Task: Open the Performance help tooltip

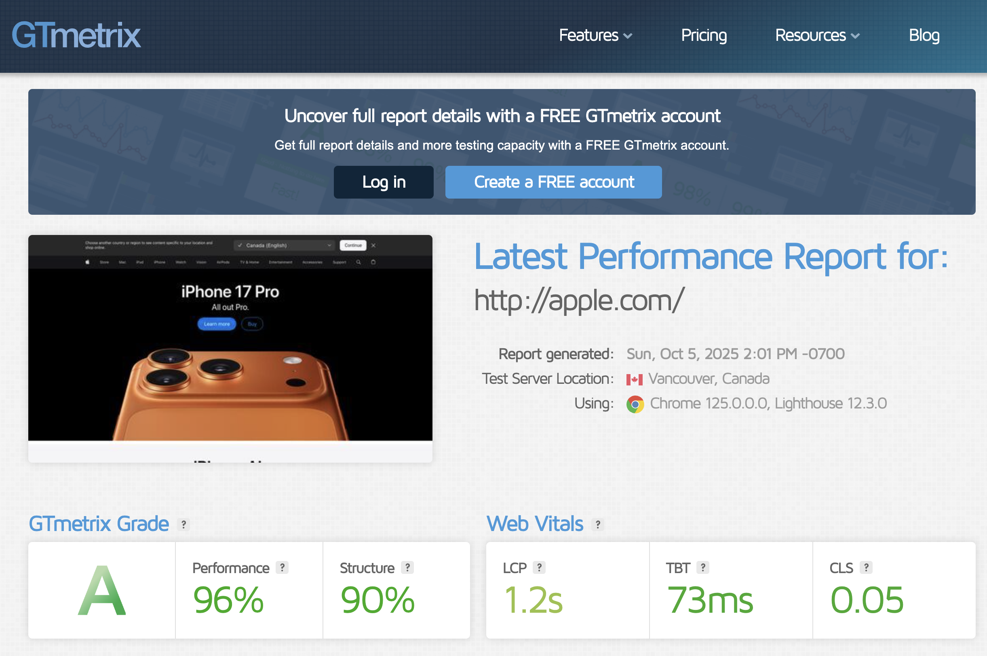Action: pyautogui.click(x=282, y=568)
